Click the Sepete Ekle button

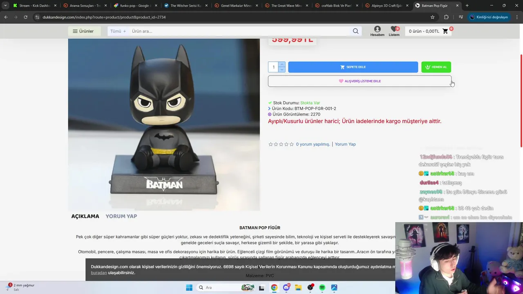coord(353,67)
